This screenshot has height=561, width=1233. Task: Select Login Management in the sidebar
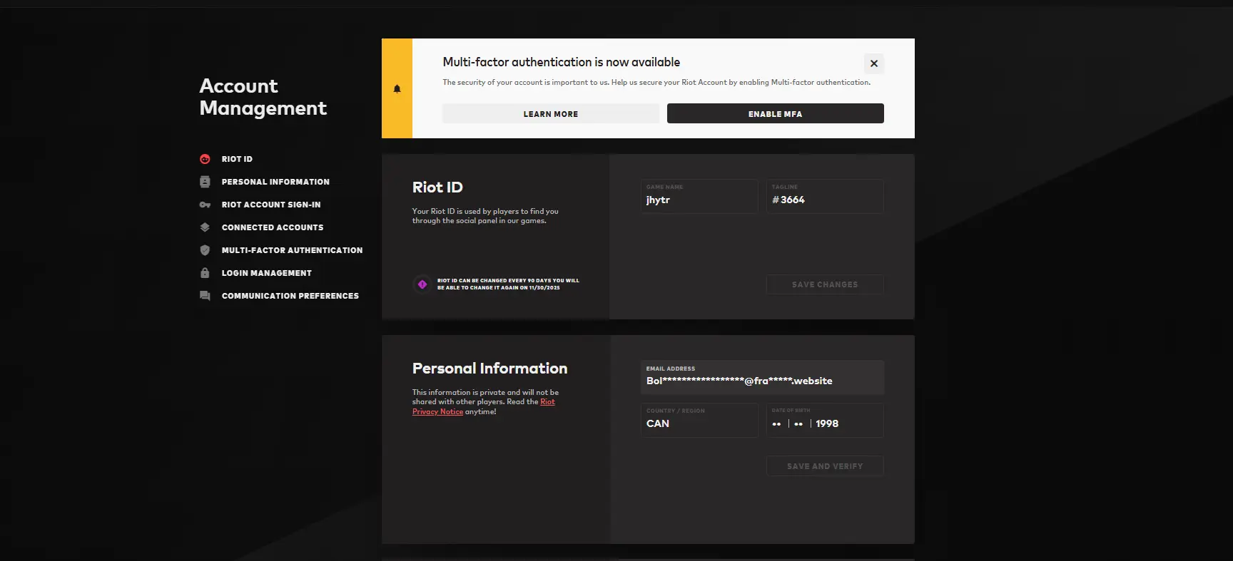266,273
